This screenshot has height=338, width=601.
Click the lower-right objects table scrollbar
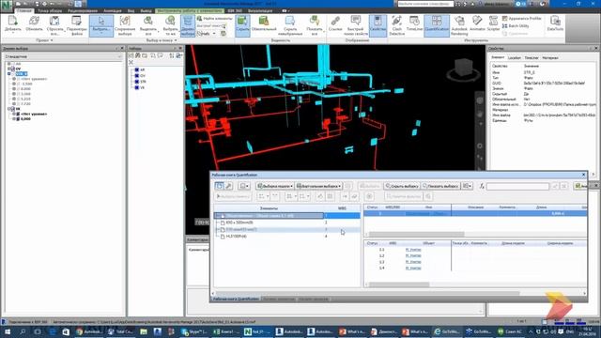point(398,284)
